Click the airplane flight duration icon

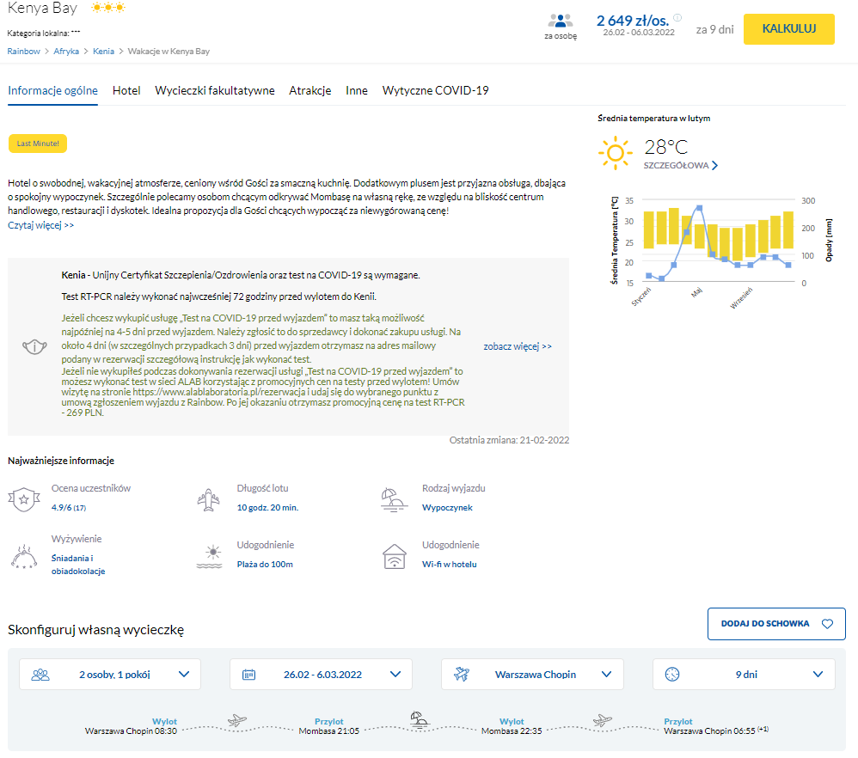coord(209,498)
